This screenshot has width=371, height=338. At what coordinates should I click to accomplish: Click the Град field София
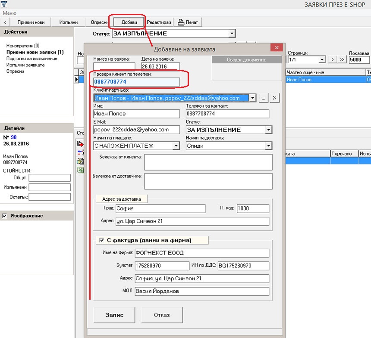pyautogui.click(x=160, y=208)
